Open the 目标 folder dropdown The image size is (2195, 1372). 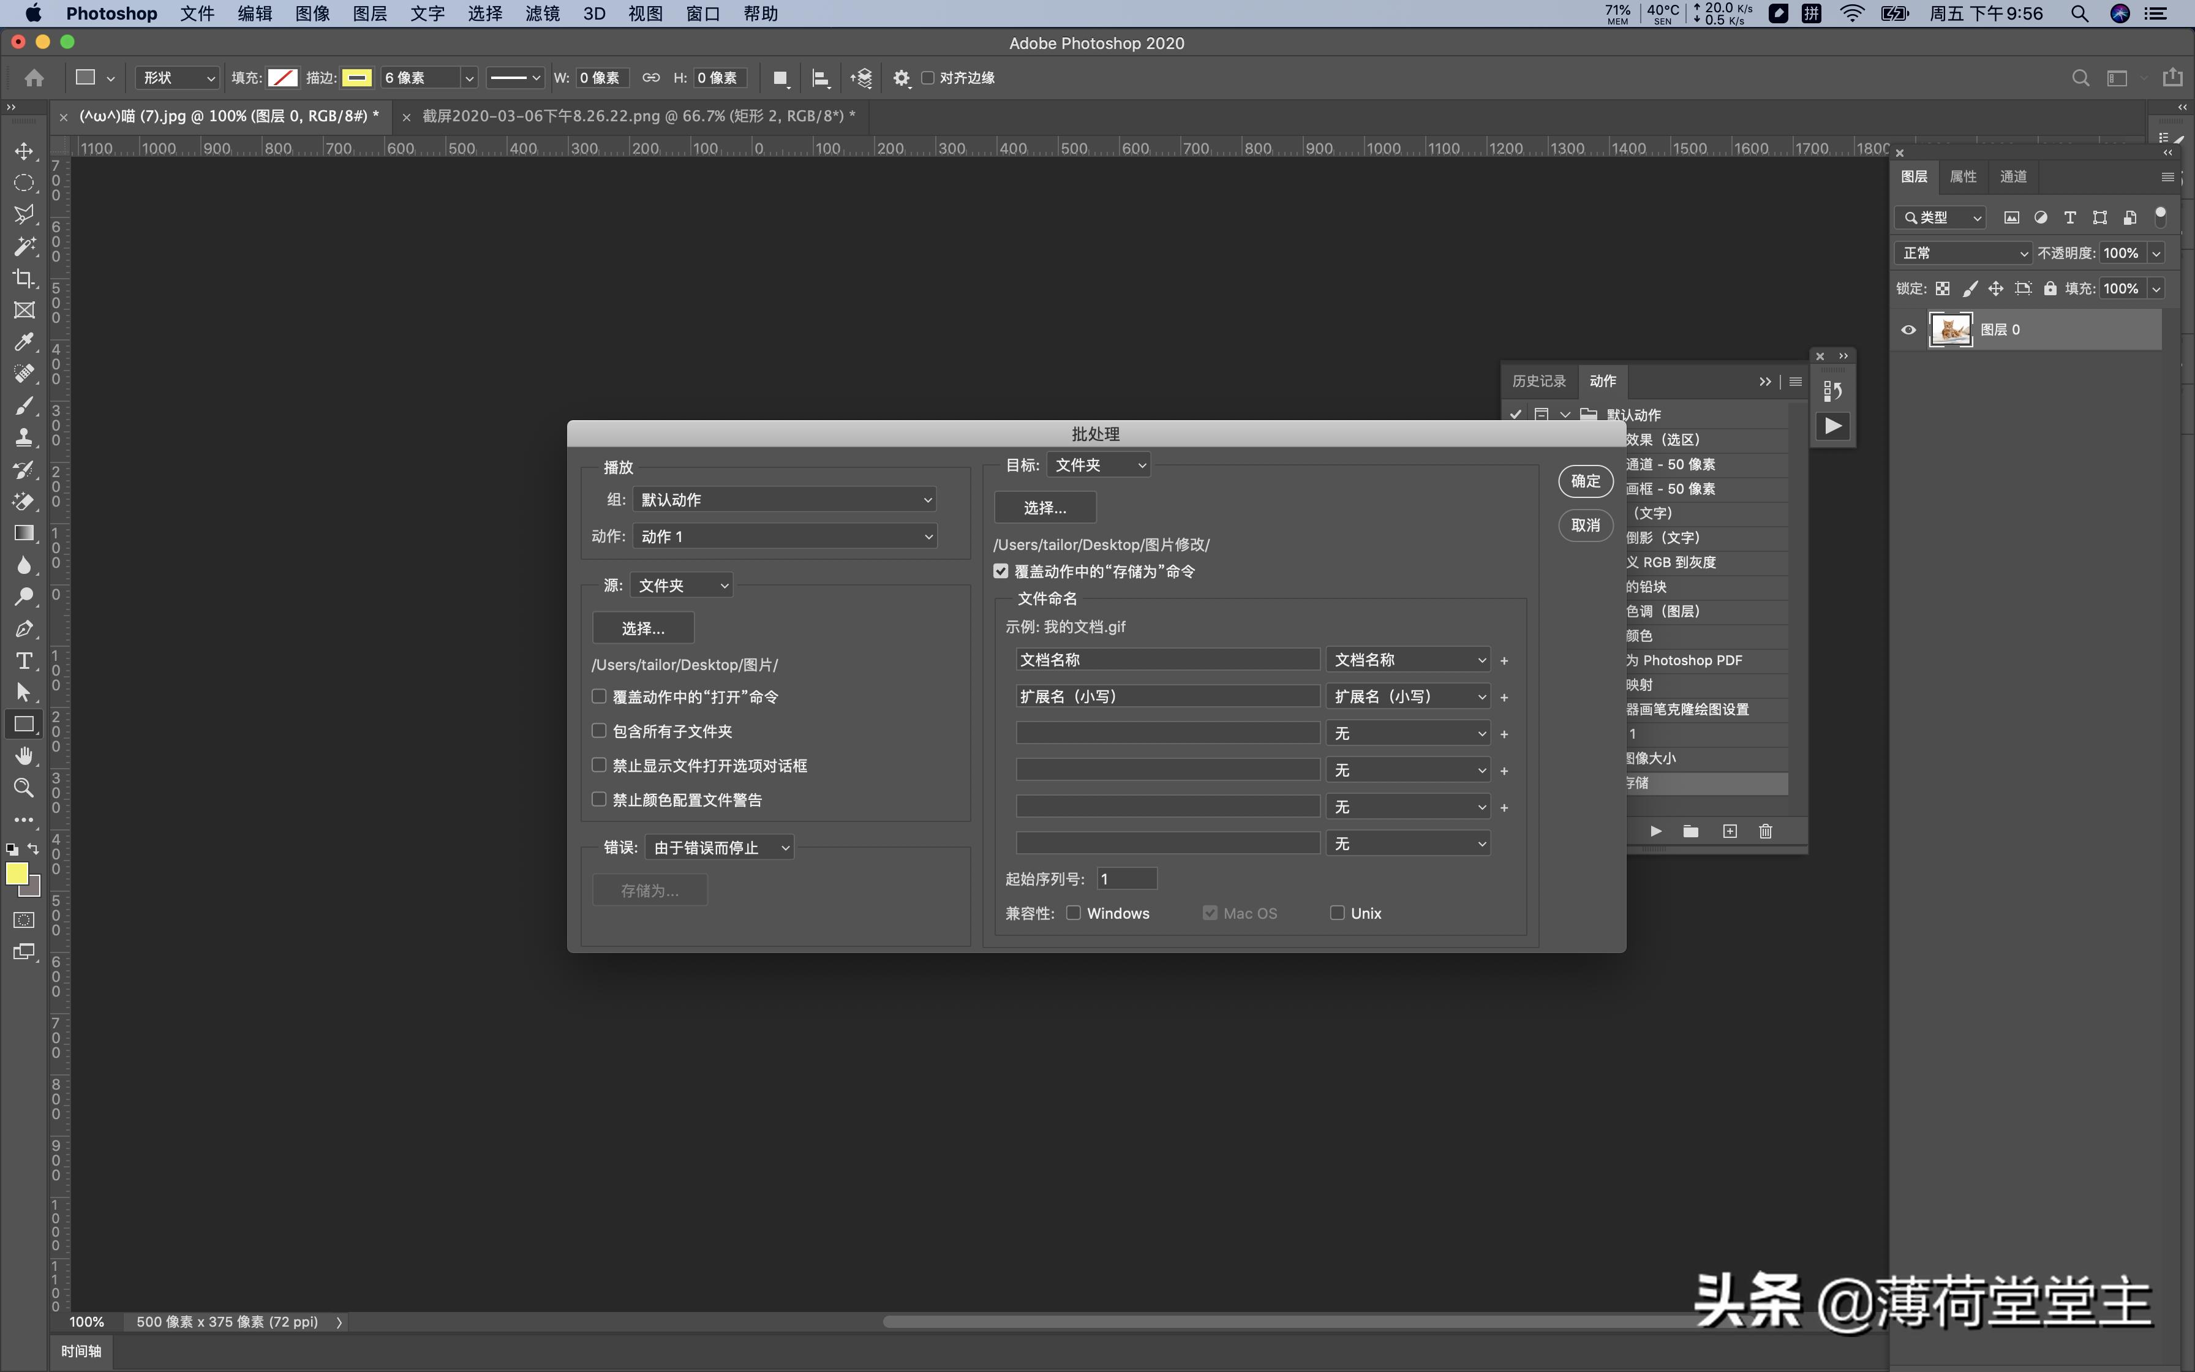click(x=1098, y=464)
